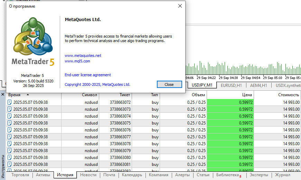Select ticket number 3738663078
Image resolution: width=301 pixels, height=180 pixels.
point(120,143)
